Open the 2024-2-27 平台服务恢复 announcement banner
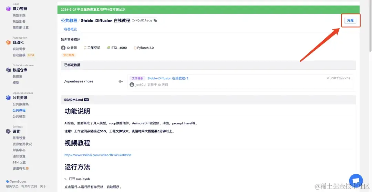This screenshot has width=372, height=192. [x=208, y=10]
